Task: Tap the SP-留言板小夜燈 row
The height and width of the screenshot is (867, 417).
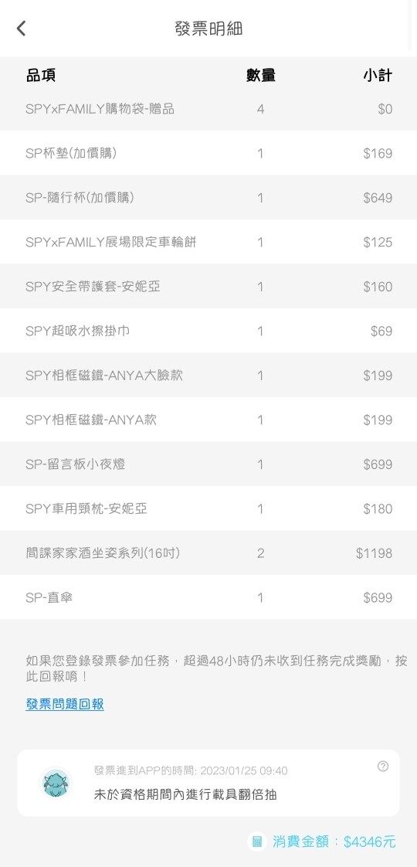Action: [x=208, y=464]
